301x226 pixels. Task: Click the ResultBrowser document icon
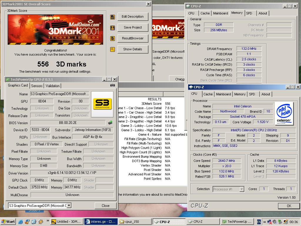113,39
